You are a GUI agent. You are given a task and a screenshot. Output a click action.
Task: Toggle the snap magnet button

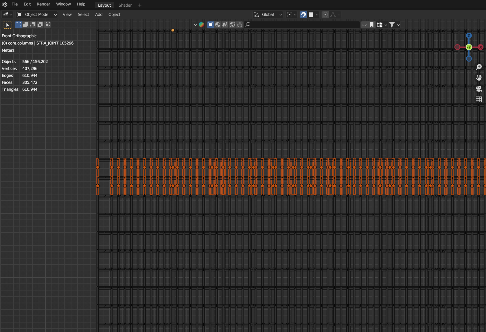tap(303, 14)
